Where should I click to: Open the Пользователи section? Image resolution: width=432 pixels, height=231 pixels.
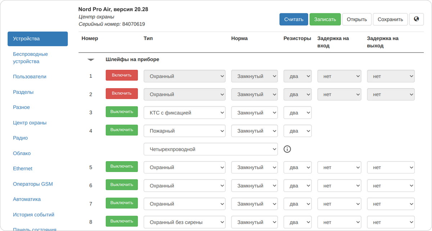tap(30, 77)
